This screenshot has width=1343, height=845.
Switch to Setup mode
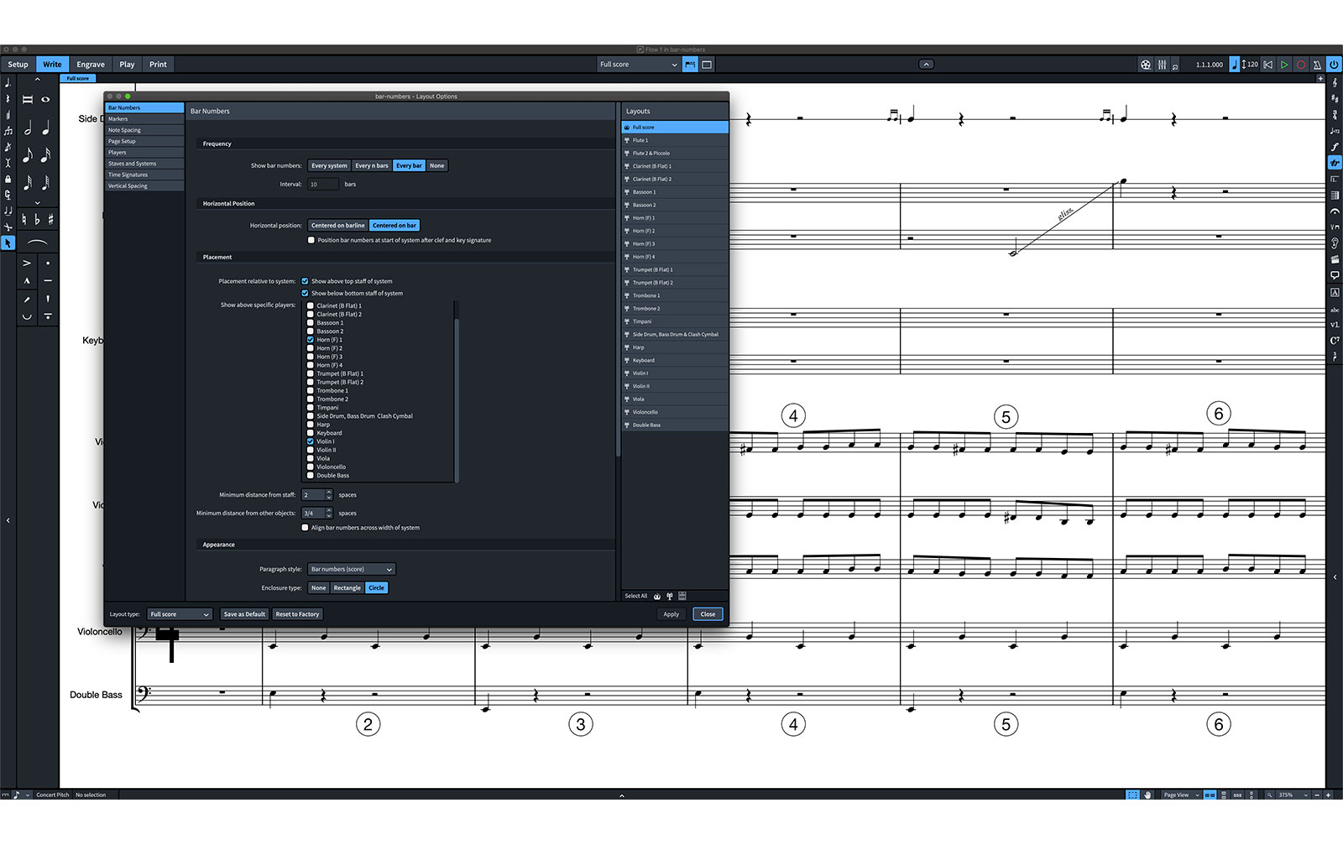(18, 65)
